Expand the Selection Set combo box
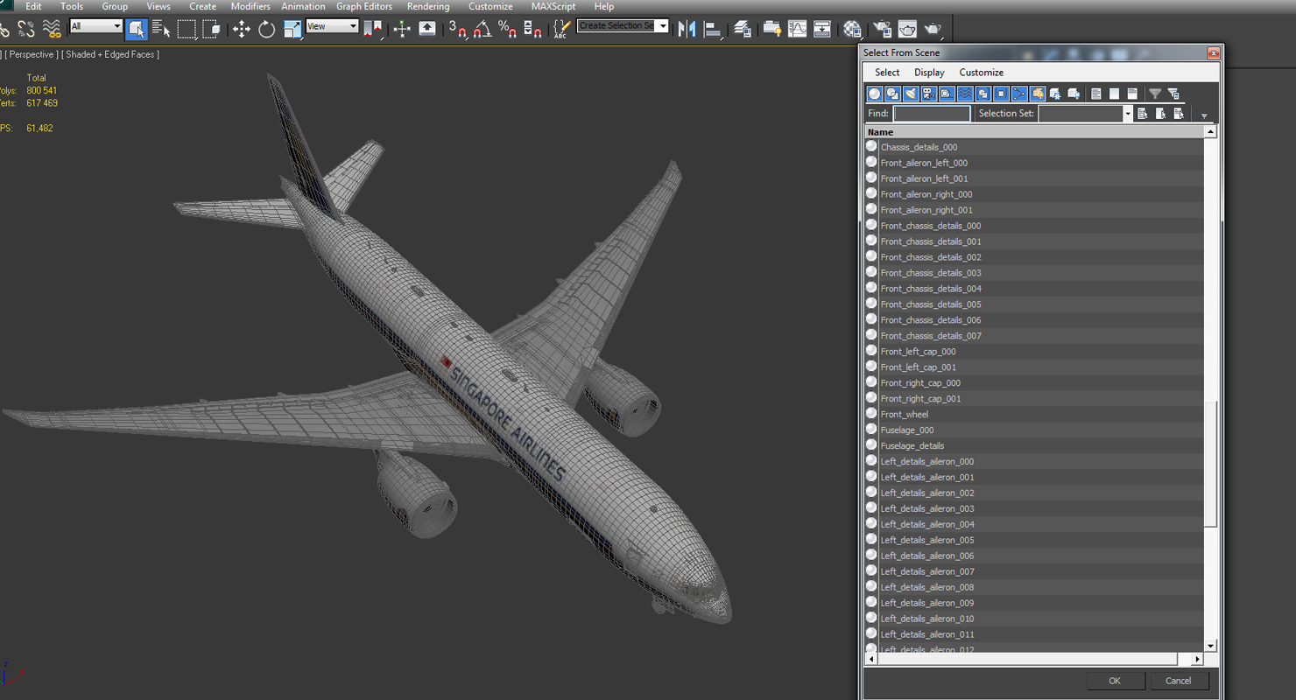Image resolution: width=1296 pixels, height=700 pixels. [1127, 114]
